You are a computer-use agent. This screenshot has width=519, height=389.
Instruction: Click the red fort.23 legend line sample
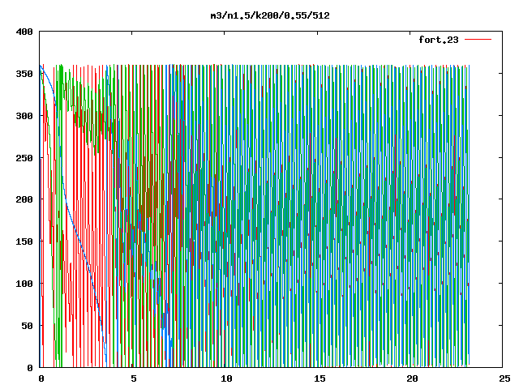[x=478, y=40]
